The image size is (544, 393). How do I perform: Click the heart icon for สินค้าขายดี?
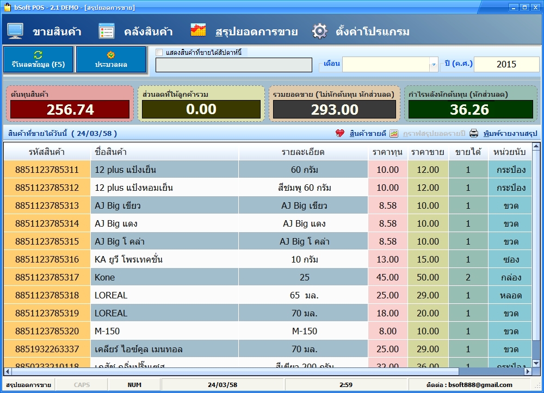pos(340,133)
